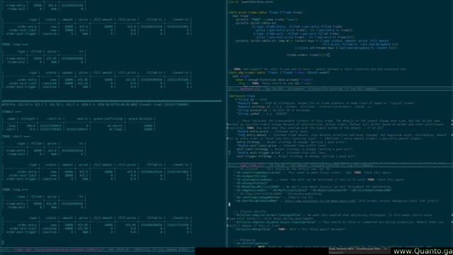Viewport: 453px width, 255px height.
Task: Click the '-XX:+PrintFlagsFinal' debugging option
Action: [252, 244]
